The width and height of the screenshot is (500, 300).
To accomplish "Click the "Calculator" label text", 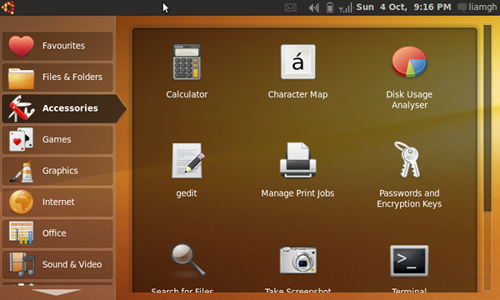I will click(x=187, y=94).
